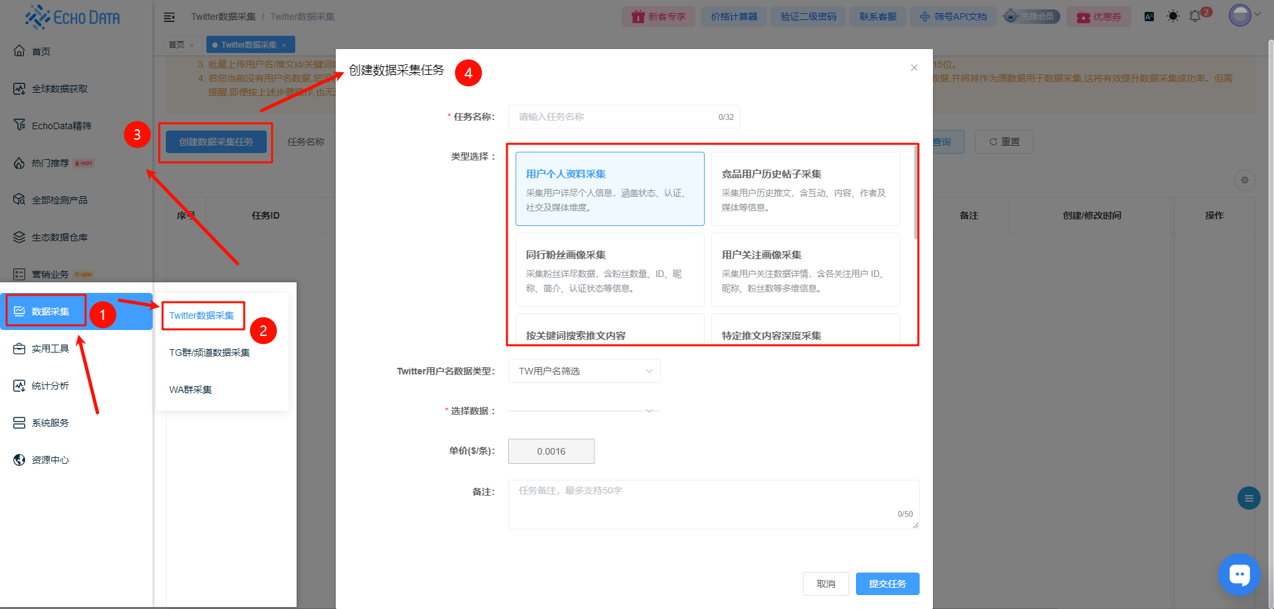Toggle the sidebar collapse menu icon
Image resolution: width=1274 pixels, height=609 pixels.
169,17
